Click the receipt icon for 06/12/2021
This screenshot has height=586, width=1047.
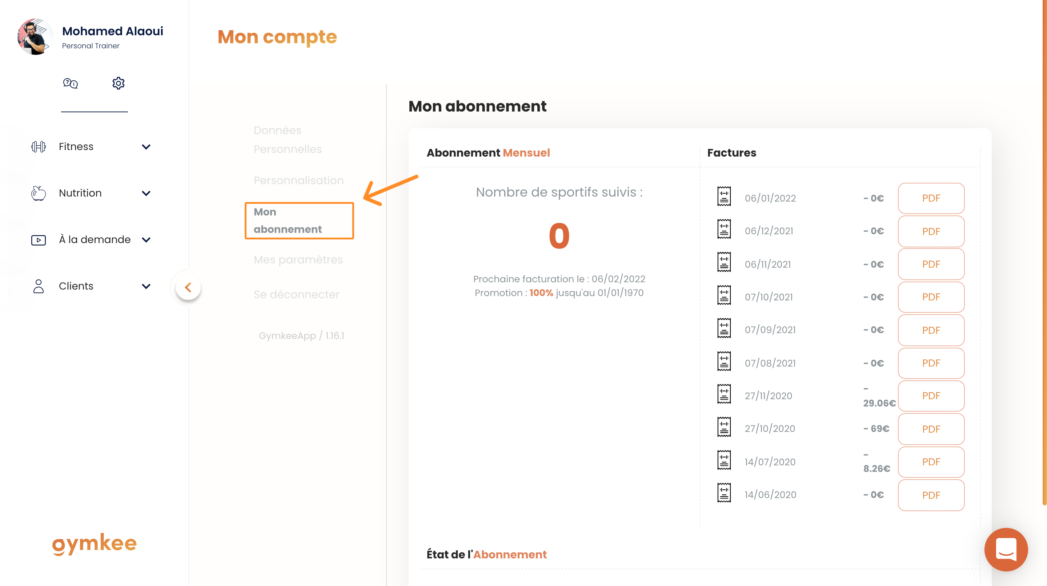pyautogui.click(x=724, y=229)
